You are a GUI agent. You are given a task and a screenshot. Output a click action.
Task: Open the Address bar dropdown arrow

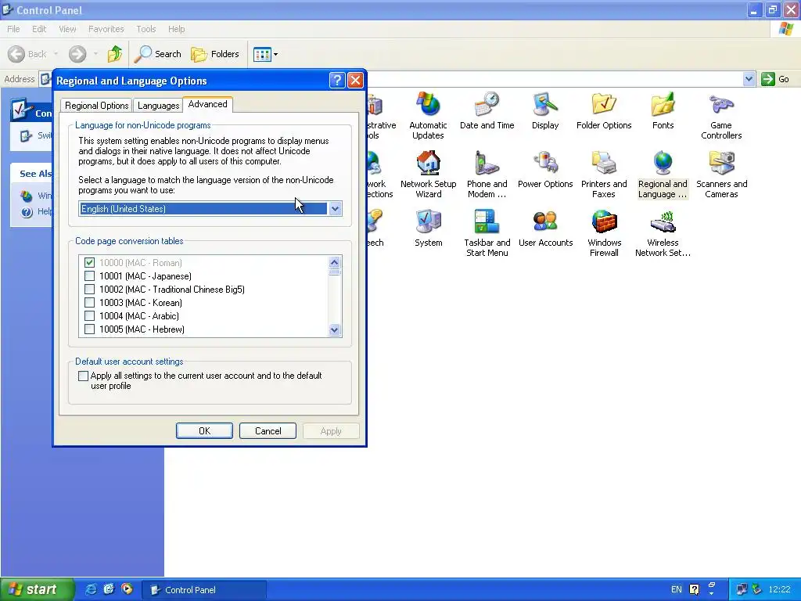(749, 79)
